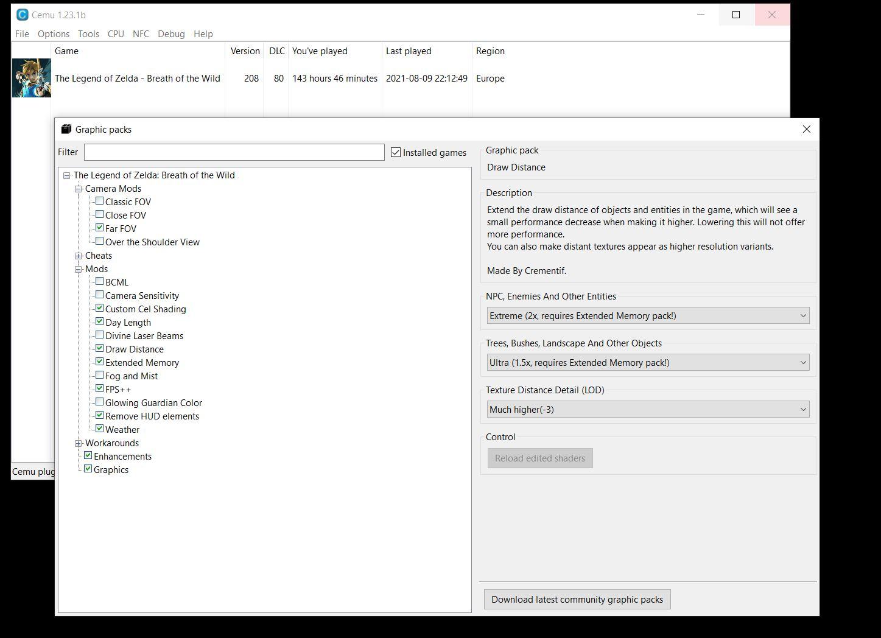Click the Cemu logo in title bar
The image size is (881, 638).
coord(23,15)
